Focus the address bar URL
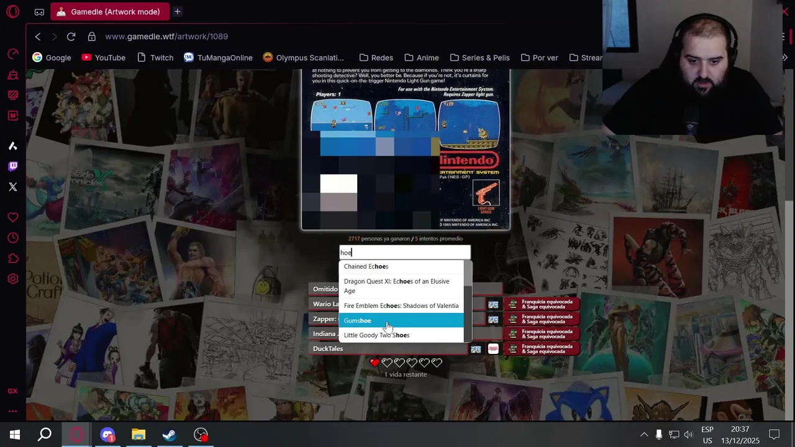795x447 pixels. [166, 37]
